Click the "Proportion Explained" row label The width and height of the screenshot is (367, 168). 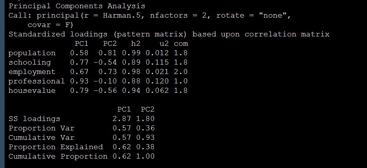[55, 147]
